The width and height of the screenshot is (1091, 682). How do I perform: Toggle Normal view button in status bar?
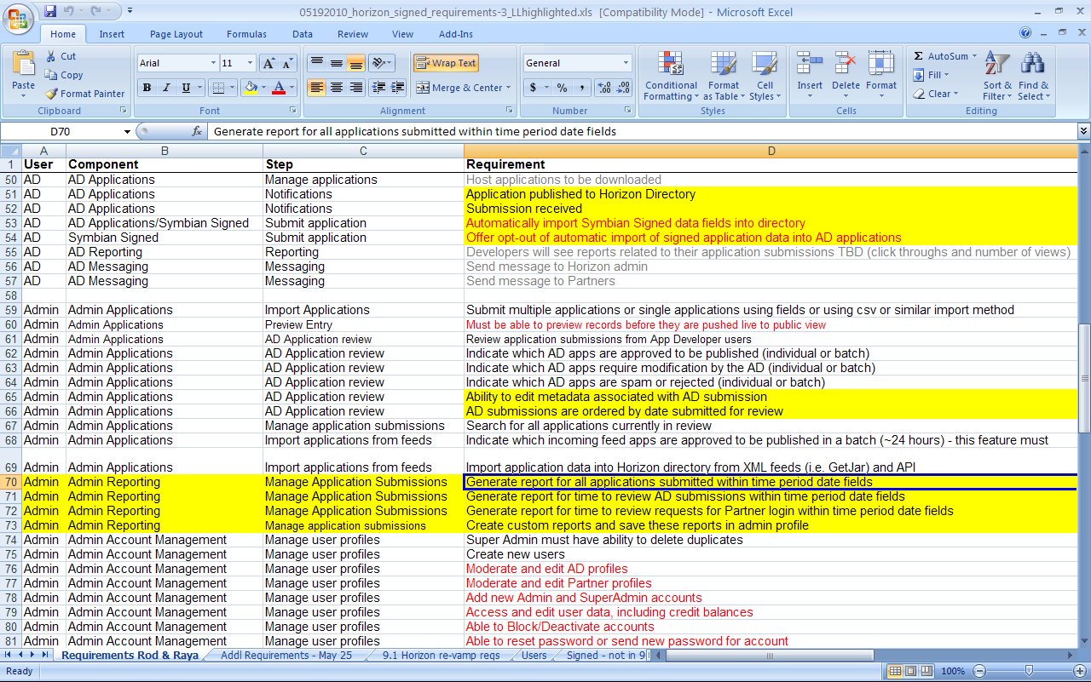coord(896,671)
